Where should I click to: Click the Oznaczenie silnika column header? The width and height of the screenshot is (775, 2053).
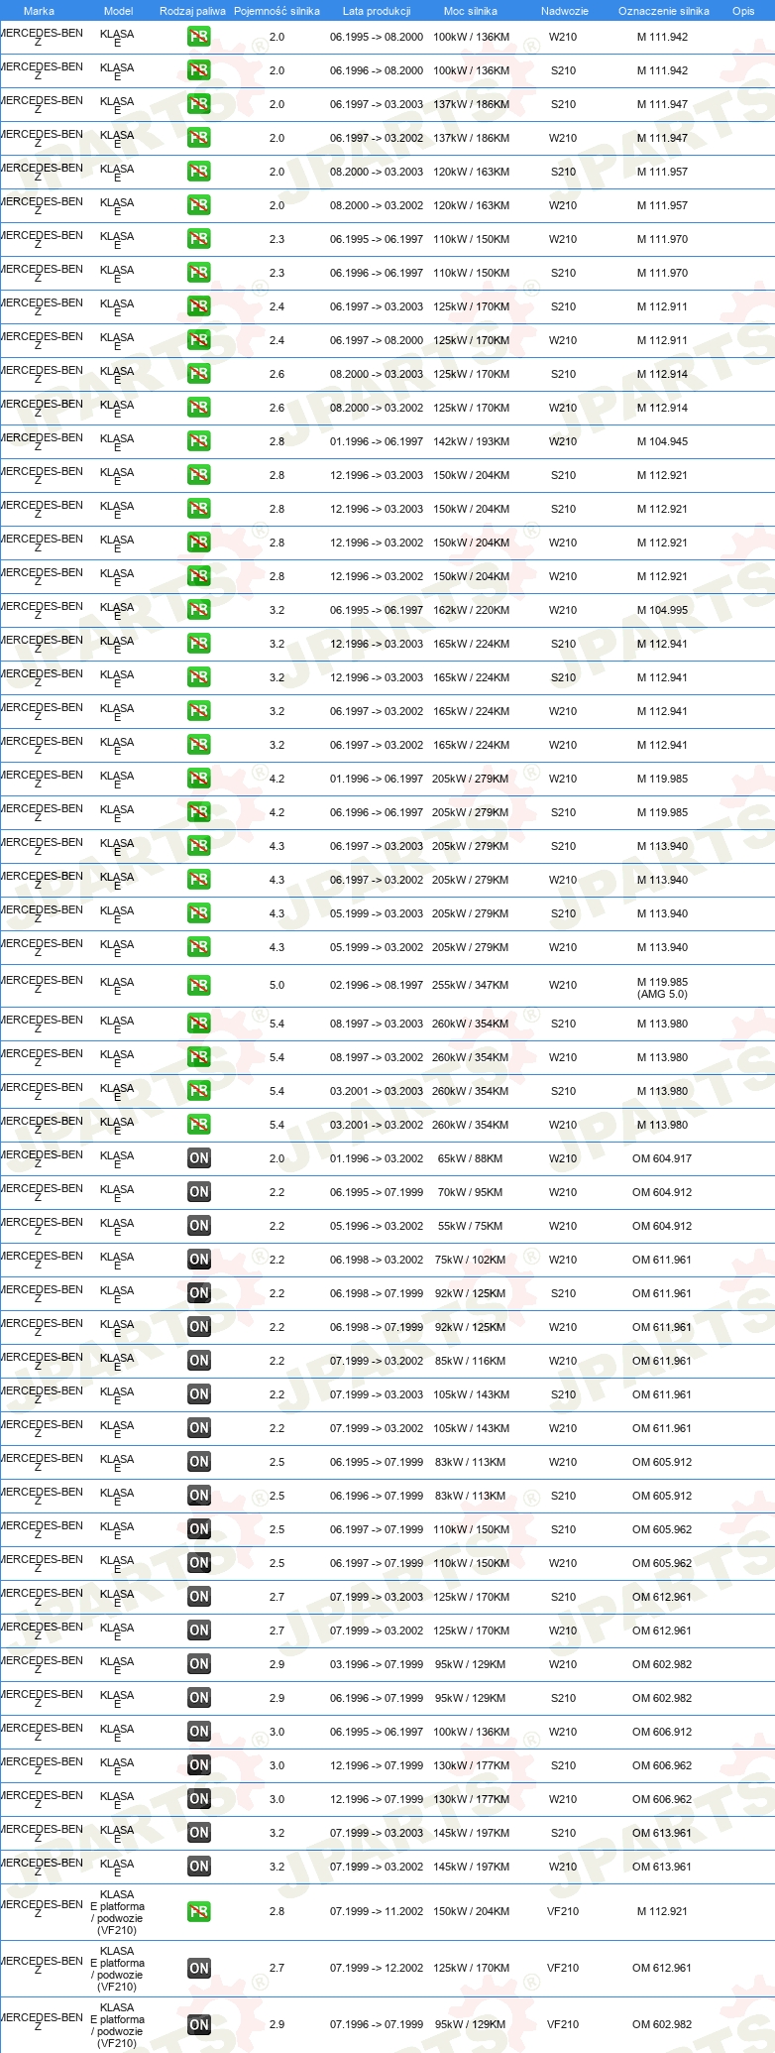point(663,11)
